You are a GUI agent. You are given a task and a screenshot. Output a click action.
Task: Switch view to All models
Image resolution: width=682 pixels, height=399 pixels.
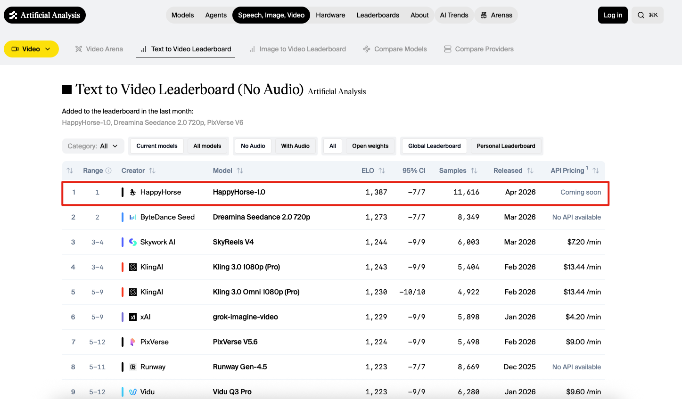coord(207,146)
